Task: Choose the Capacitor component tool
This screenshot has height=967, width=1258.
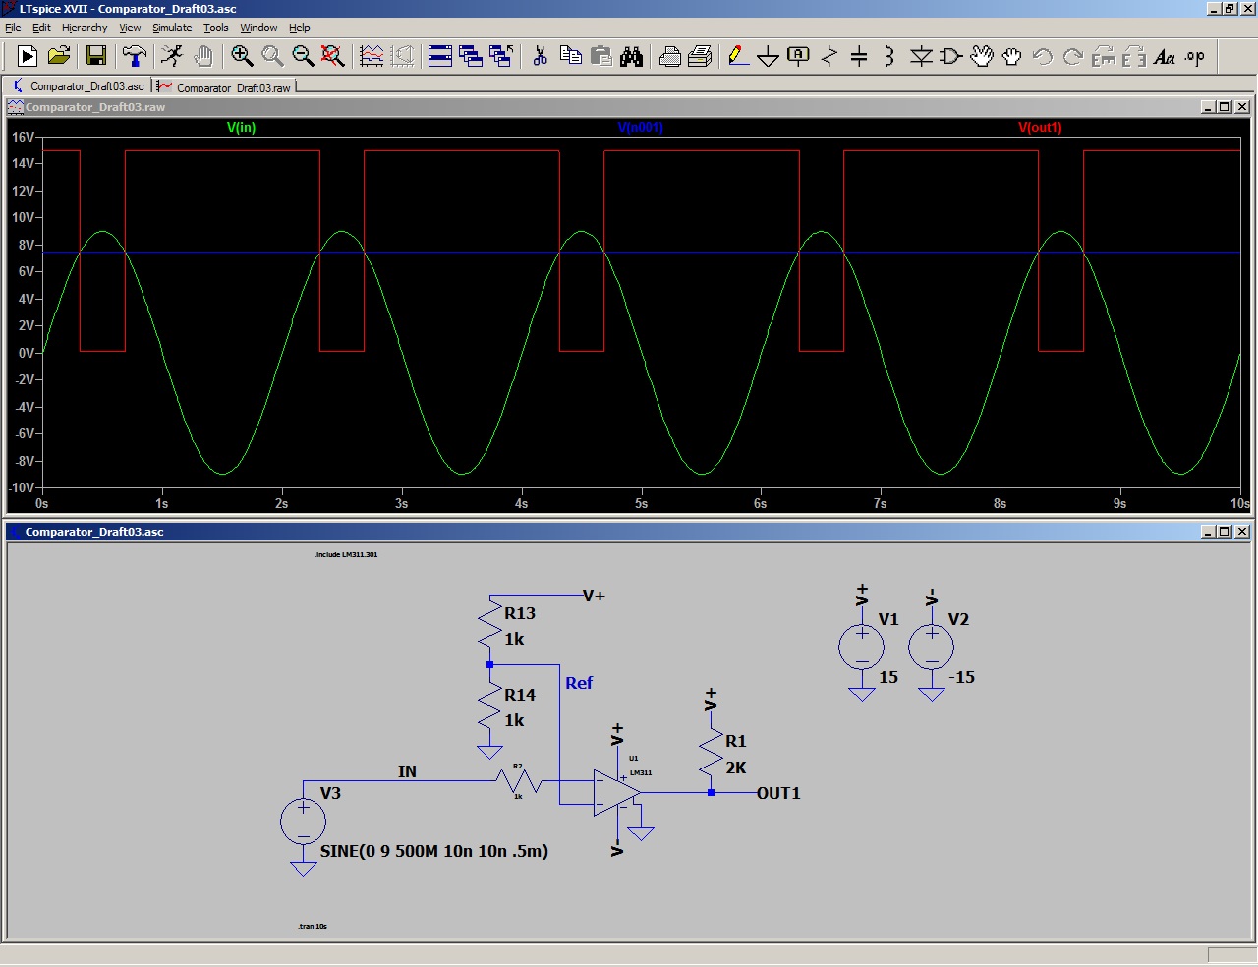Action: click(859, 56)
